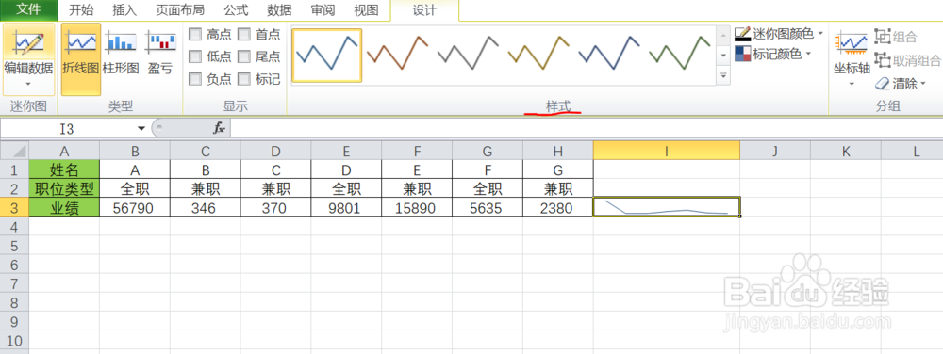Screen dimensions: 943x354
Task: Switch to the Page Layout (页面布局) tab
Action: coord(180,10)
